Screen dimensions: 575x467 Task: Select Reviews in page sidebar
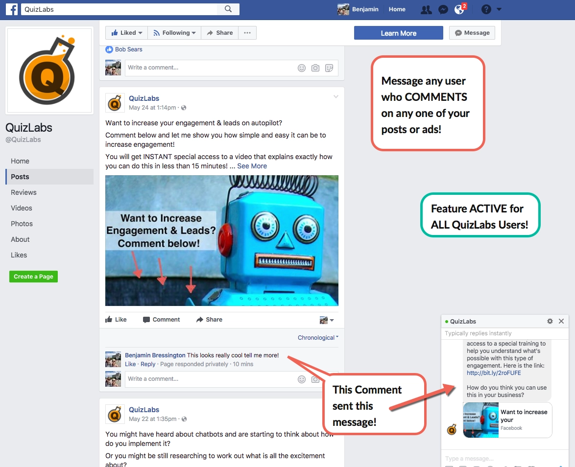click(x=24, y=192)
